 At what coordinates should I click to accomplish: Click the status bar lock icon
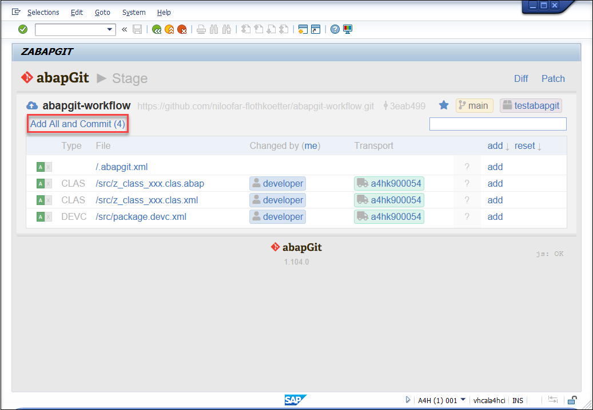click(x=572, y=400)
